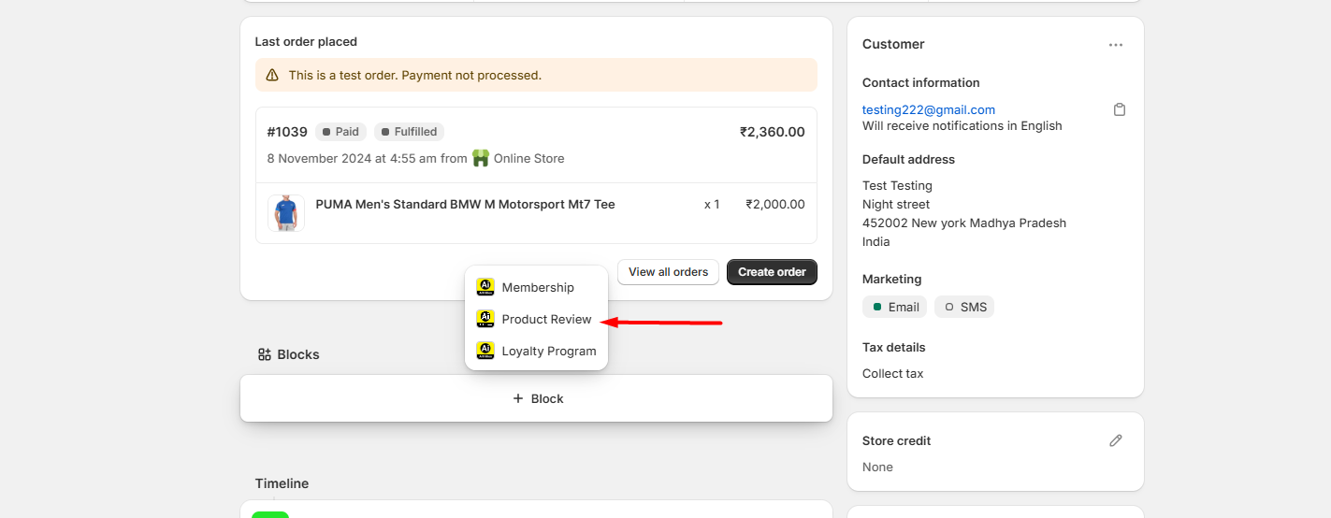This screenshot has height=518, width=1331.
Task: Click the PUMA tee product thumbnail
Action: coord(286,213)
